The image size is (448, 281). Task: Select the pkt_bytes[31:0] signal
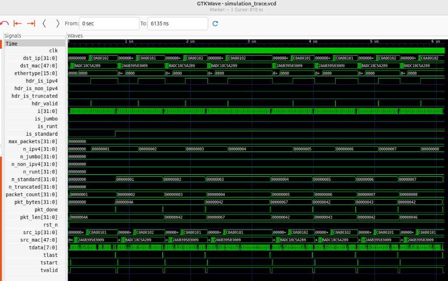point(35,202)
